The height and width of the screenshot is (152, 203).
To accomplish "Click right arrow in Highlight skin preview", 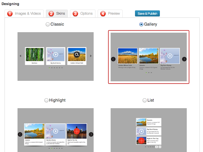I will point(91,134).
